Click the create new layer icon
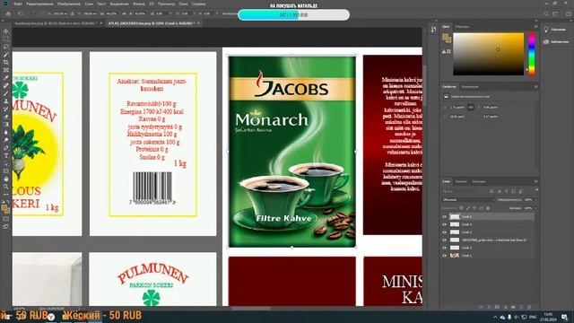Viewport: 574px width, 323px height. 521,307
